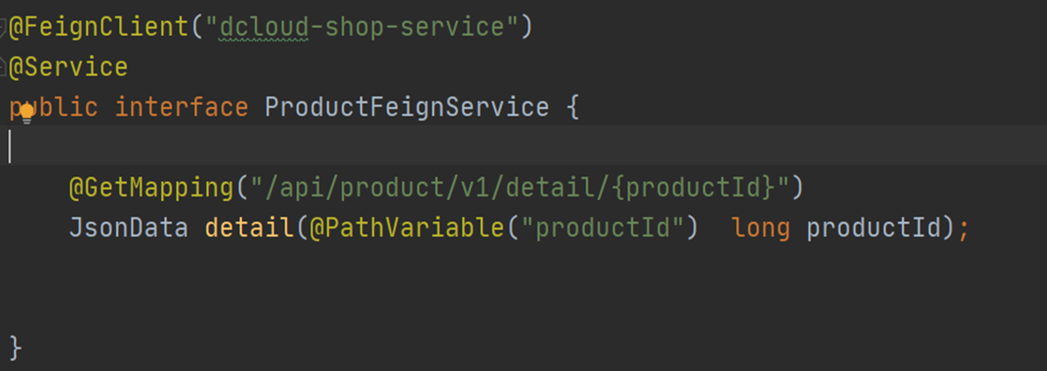Click the @FeignClient annotation
This screenshot has width=1047, height=371.
pos(98,28)
